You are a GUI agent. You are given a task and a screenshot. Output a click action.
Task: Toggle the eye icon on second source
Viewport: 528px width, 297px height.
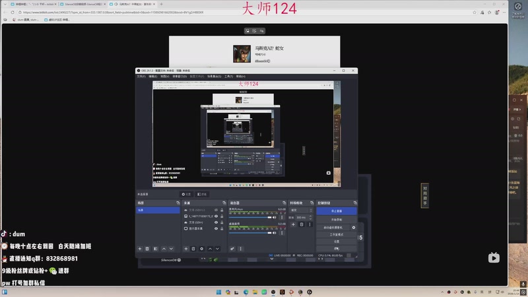coord(216,216)
